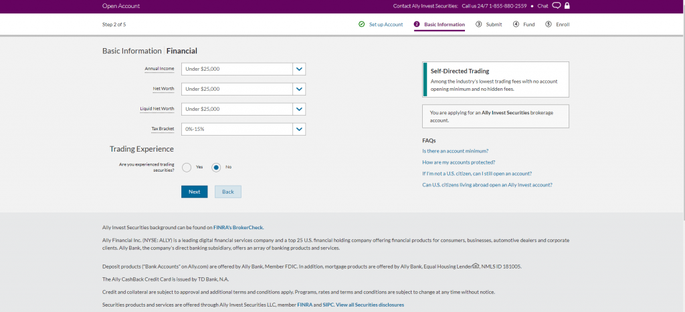Switch to the Basic Information step tab
The height and width of the screenshot is (312, 685).
pyautogui.click(x=444, y=24)
